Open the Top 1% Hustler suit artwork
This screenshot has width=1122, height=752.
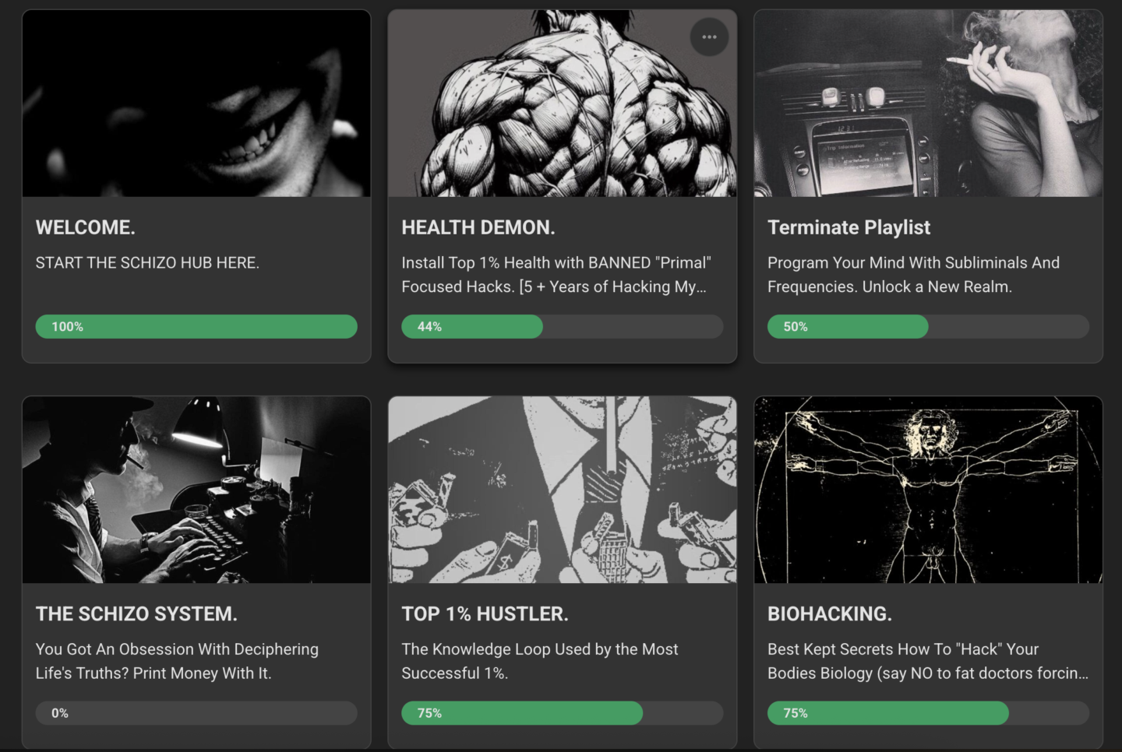pos(563,490)
